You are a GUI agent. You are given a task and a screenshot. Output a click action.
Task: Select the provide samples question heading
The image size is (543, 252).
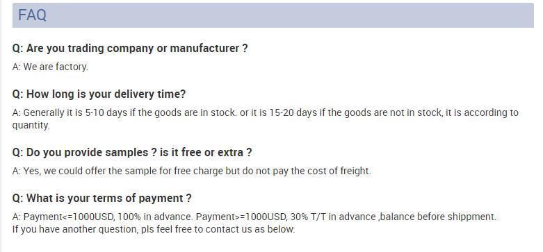[132, 153]
